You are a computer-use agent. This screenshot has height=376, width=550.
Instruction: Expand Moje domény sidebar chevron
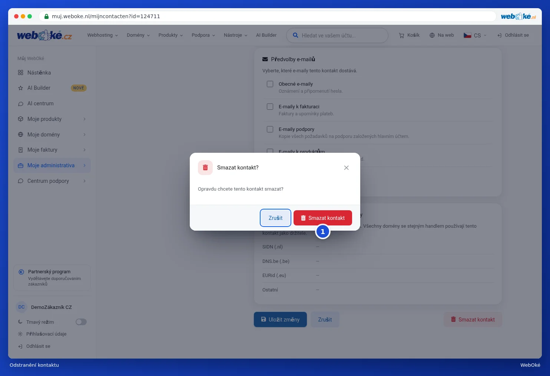(x=85, y=135)
